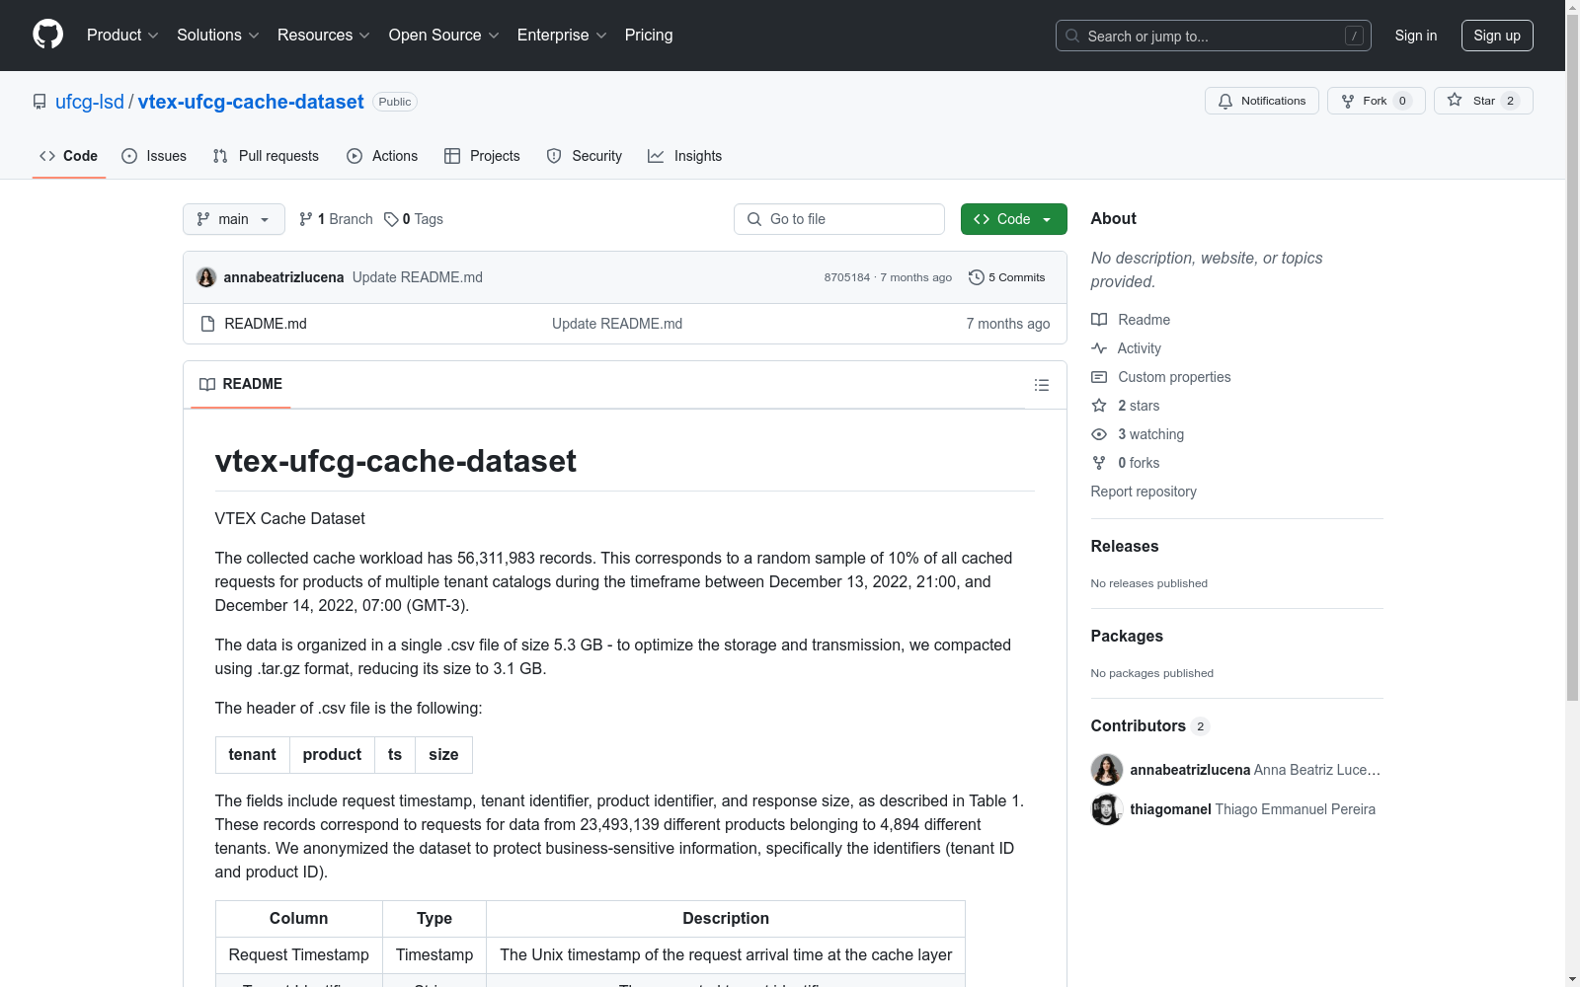Click the README.md file icon
This screenshot has width=1580, height=987.
pos(207,324)
